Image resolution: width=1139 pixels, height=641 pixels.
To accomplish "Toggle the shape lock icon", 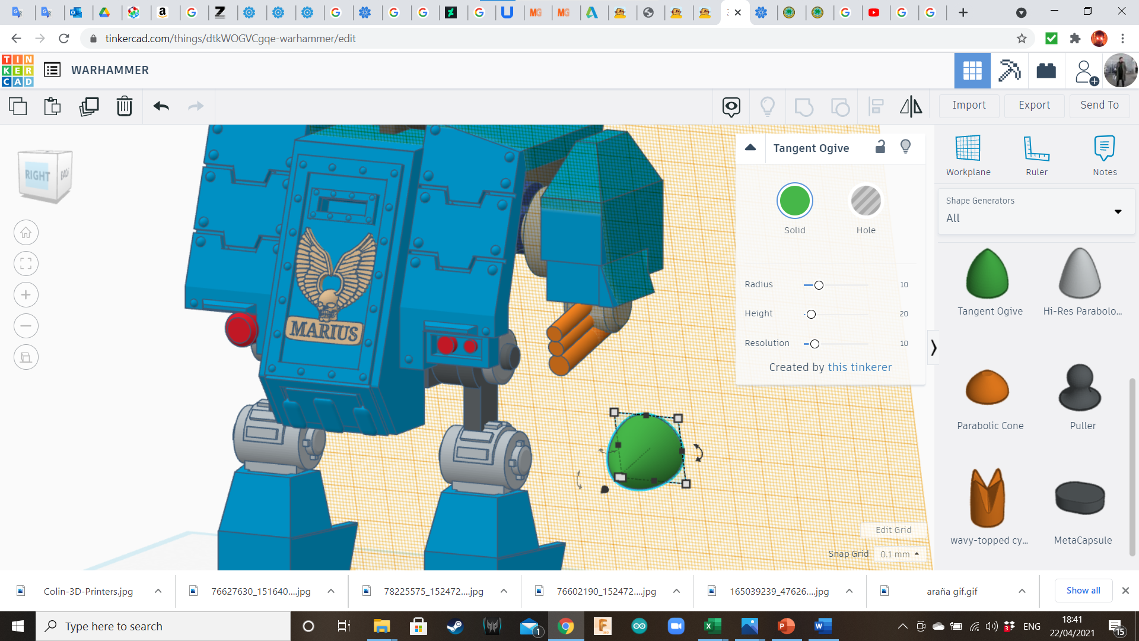I will (880, 147).
